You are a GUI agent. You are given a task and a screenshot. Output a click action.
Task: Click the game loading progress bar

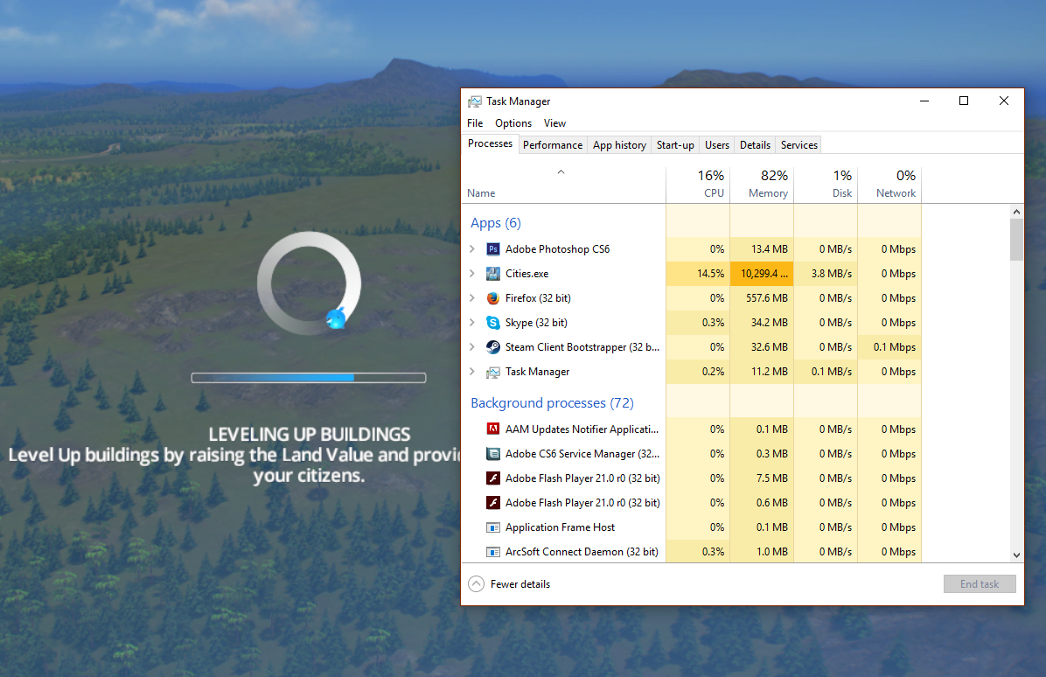click(x=309, y=378)
